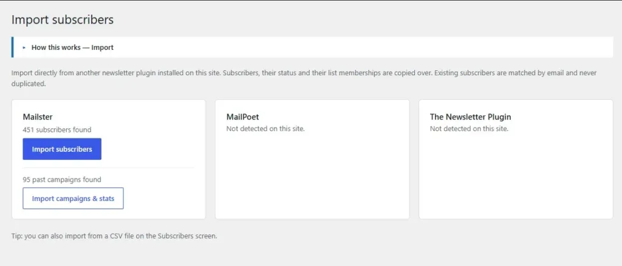This screenshot has height=266, width=622.
Task: Click "Not detected on this site." under The Newsletter Plugin
Action: [469, 129]
